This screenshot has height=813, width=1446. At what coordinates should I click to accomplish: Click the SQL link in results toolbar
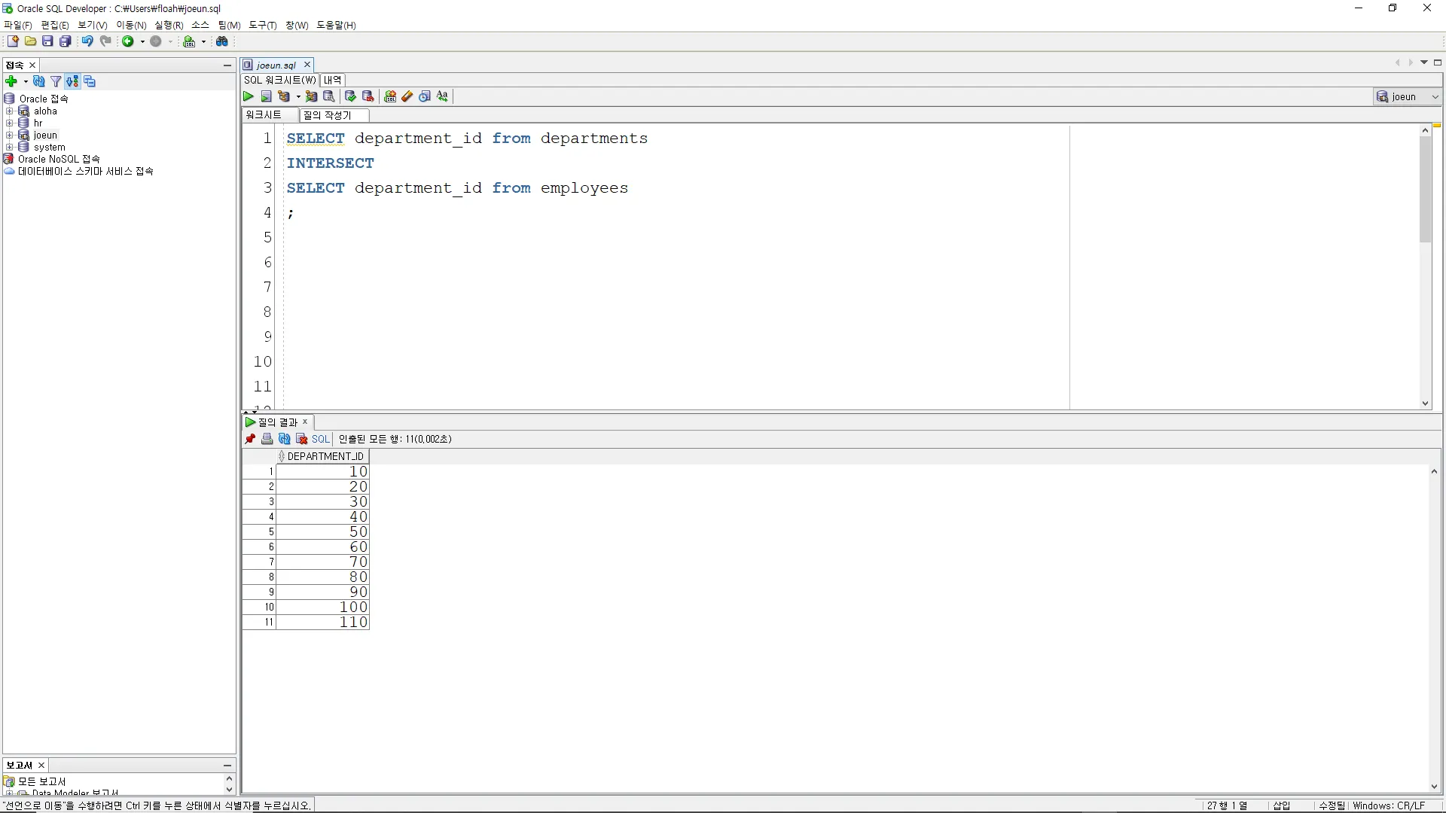(321, 439)
